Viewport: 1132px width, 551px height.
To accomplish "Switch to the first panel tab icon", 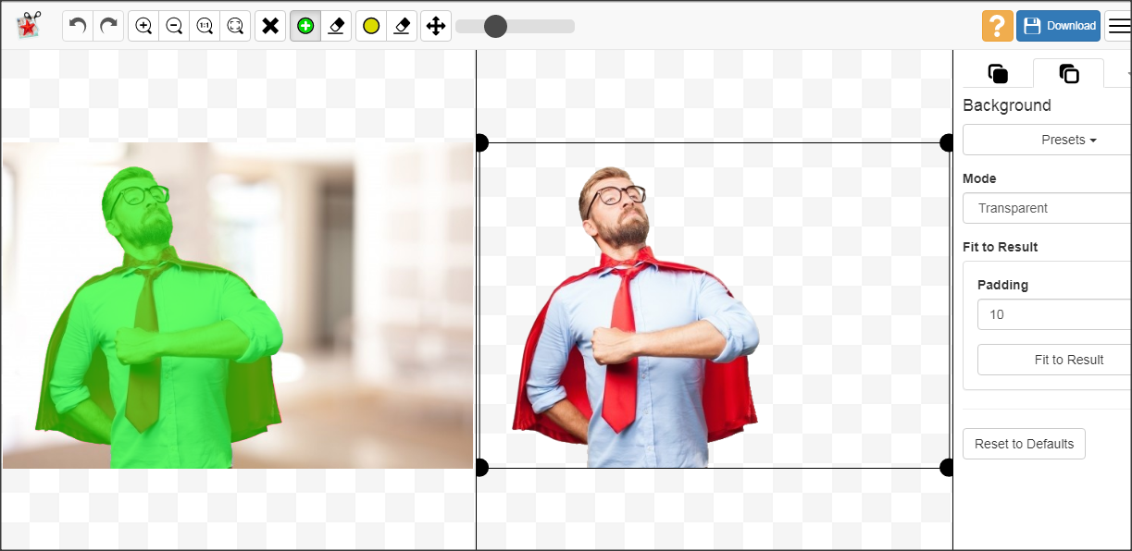I will [998, 74].
